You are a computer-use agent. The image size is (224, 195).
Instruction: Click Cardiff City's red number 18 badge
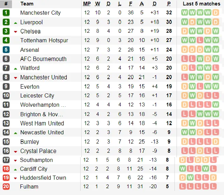[6, 169]
